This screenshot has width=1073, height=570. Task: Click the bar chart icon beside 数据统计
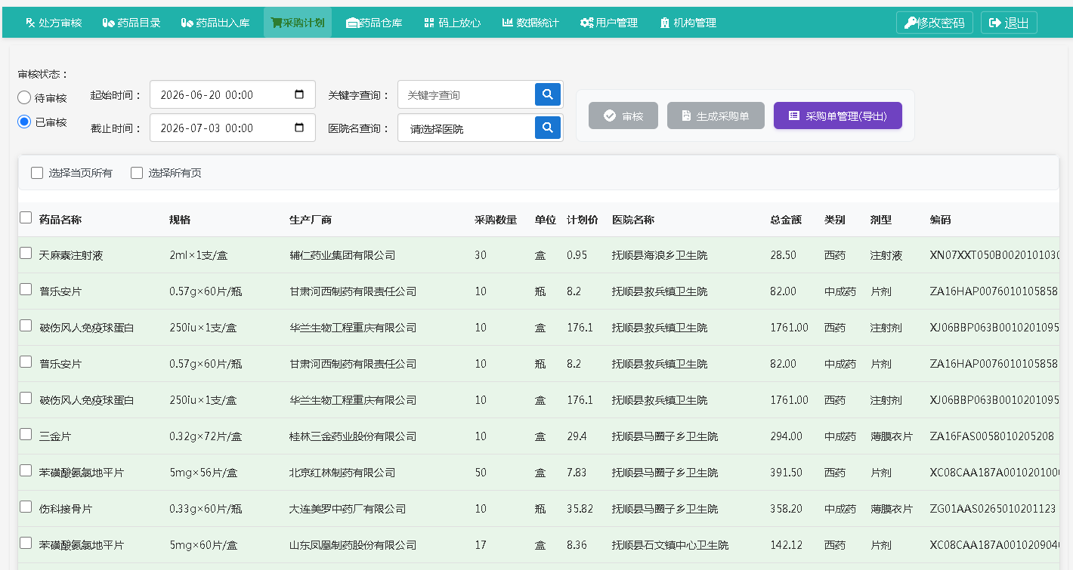tap(507, 23)
